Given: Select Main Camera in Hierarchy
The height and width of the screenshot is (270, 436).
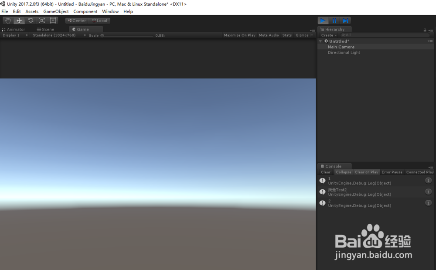Looking at the screenshot, I should (376, 47).
